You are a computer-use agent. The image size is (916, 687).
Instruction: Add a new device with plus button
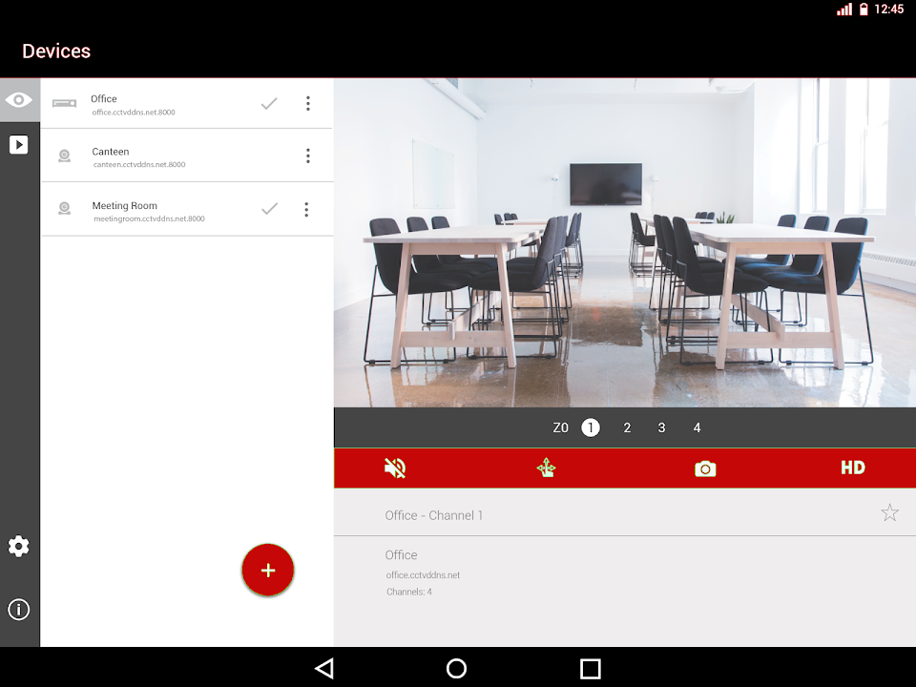click(x=268, y=571)
